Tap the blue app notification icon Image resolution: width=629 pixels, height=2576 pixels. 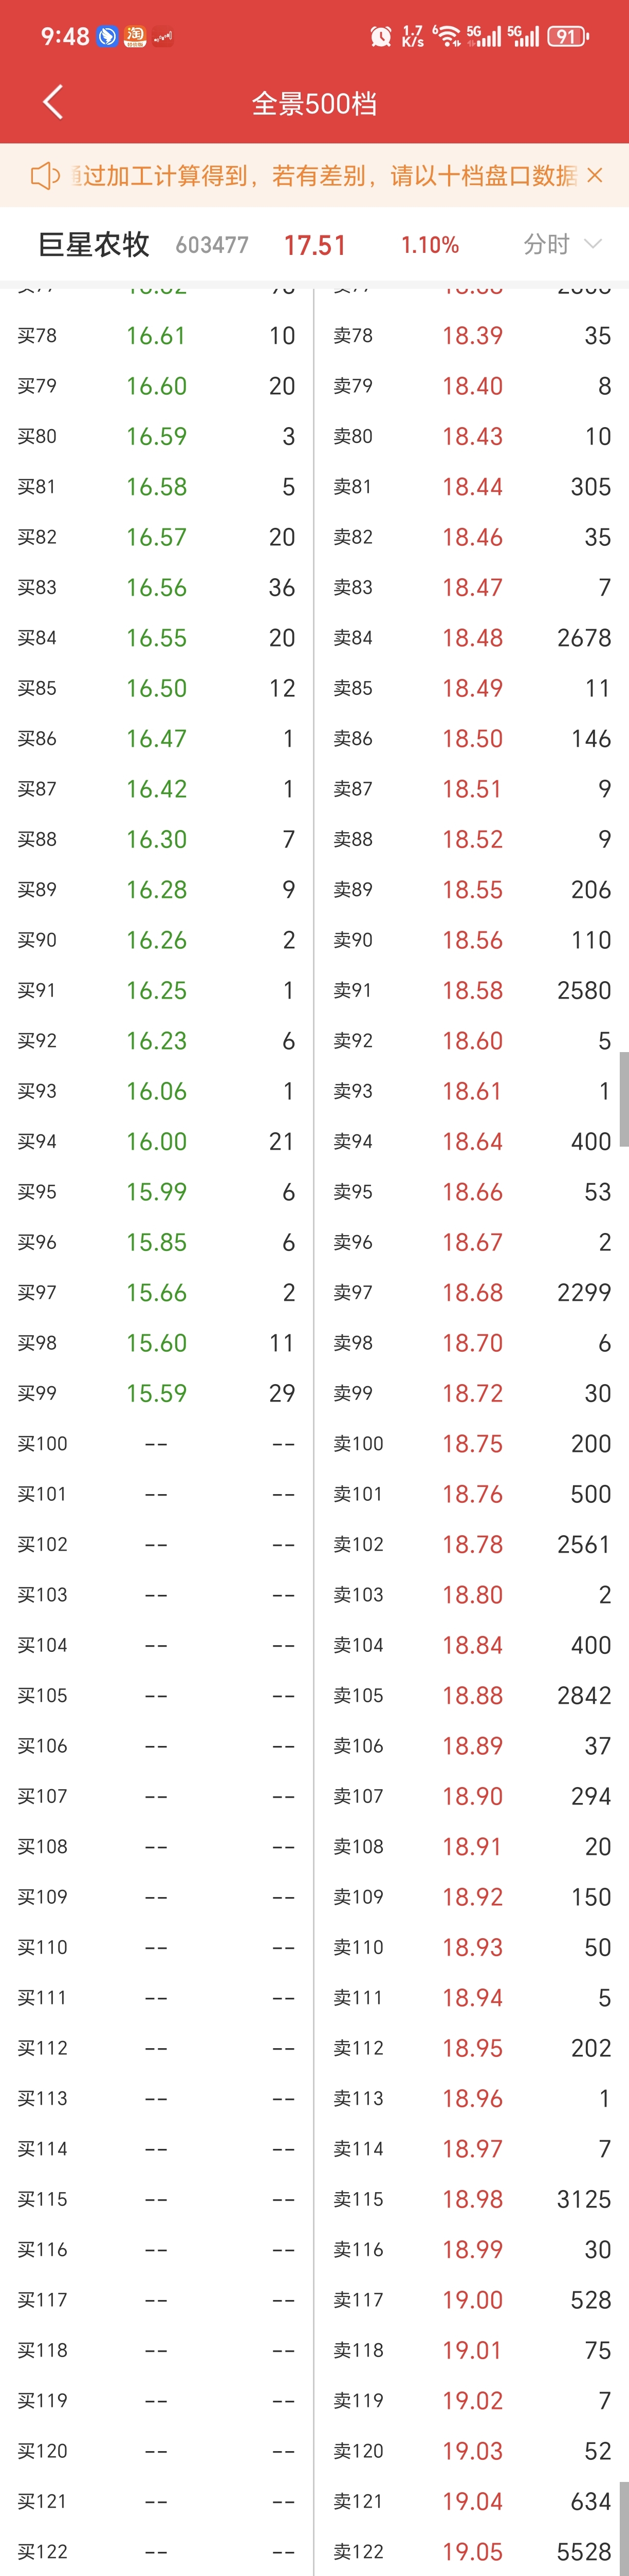107,37
